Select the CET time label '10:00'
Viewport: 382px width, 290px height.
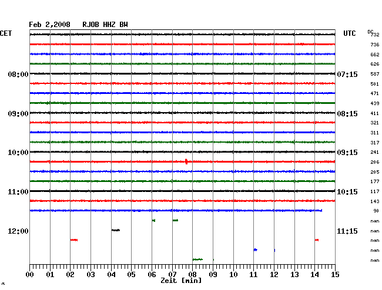click(x=18, y=153)
